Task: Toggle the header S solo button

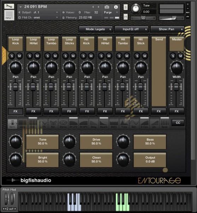Action: click(126, 7)
